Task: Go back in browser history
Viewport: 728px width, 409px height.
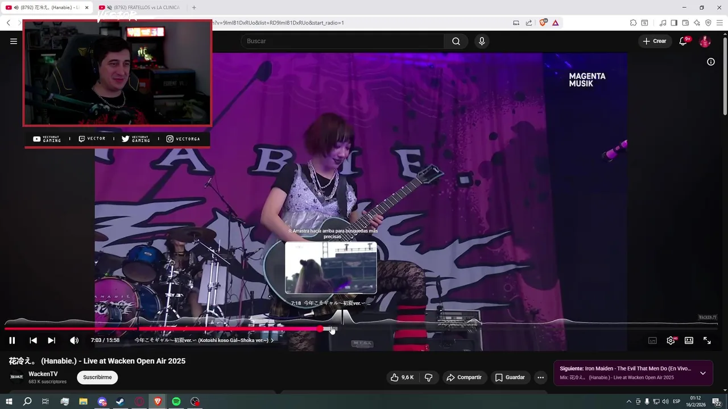Action: 8,23
